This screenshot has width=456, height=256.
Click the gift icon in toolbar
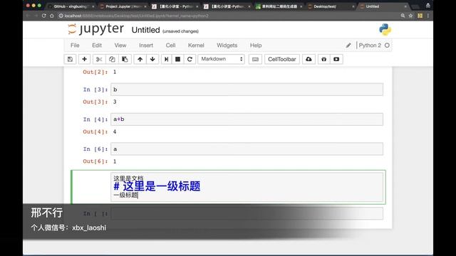coord(323,59)
